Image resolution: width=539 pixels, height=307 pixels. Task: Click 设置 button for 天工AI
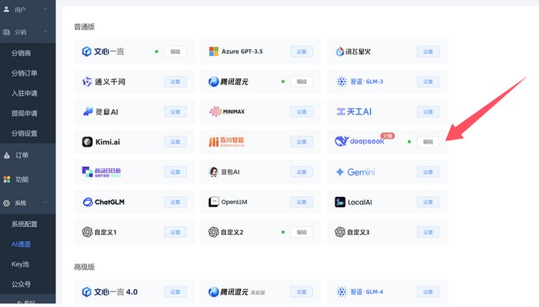(x=428, y=112)
